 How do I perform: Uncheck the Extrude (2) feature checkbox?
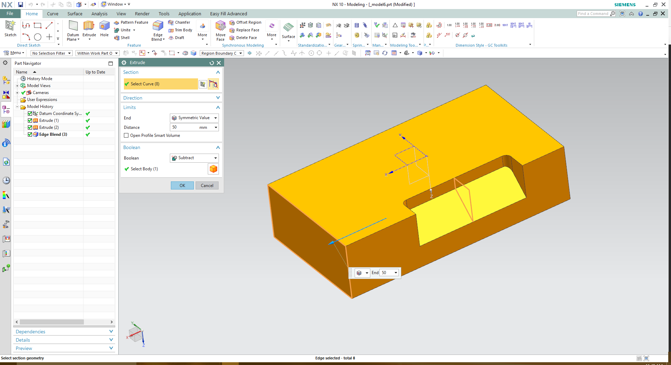pyautogui.click(x=30, y=127)
